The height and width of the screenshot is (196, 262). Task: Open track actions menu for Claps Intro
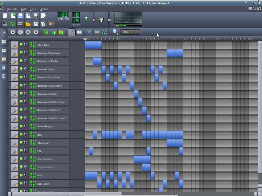click(15, 45)
